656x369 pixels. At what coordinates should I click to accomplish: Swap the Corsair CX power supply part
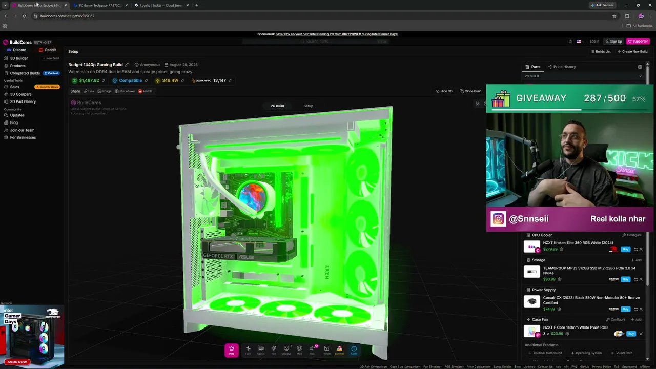(x=635, y=309)
